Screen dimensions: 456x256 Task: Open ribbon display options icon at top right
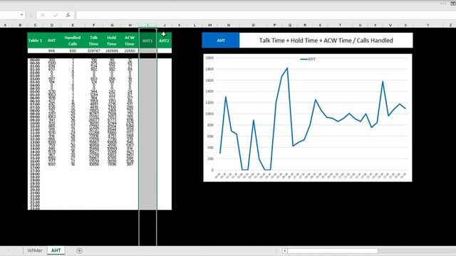pos(453,4)
